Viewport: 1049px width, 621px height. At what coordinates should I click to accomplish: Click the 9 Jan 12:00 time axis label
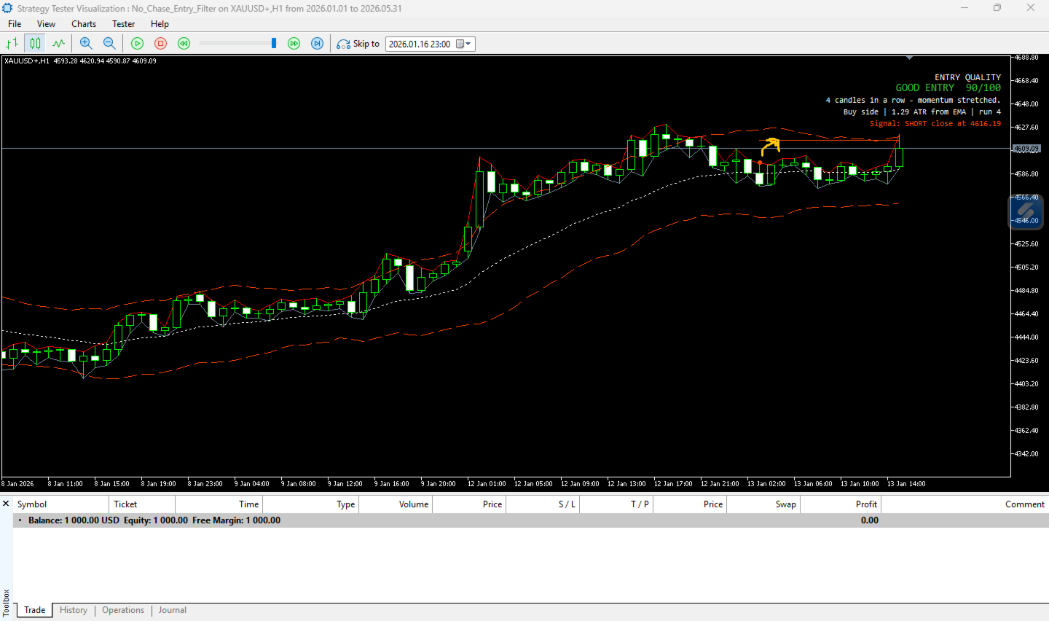tap(345, 484)
